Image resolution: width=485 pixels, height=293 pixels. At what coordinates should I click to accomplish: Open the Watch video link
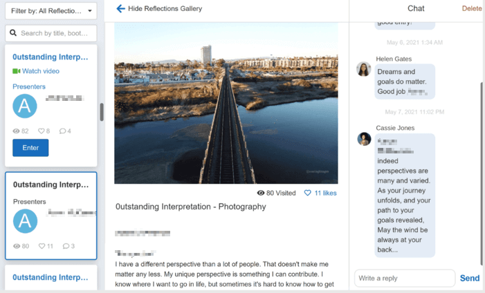tap(40, 71)
